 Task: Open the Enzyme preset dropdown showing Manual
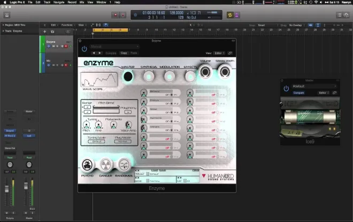click(x=114, y=47)
